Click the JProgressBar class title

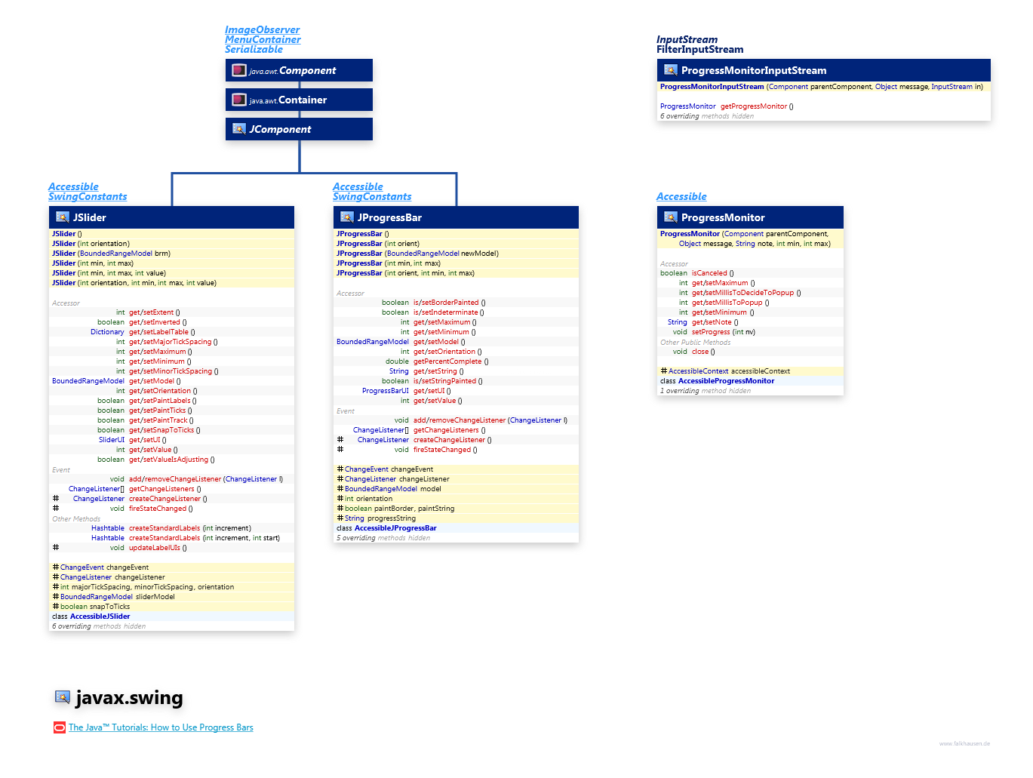[x=389, y=217]
